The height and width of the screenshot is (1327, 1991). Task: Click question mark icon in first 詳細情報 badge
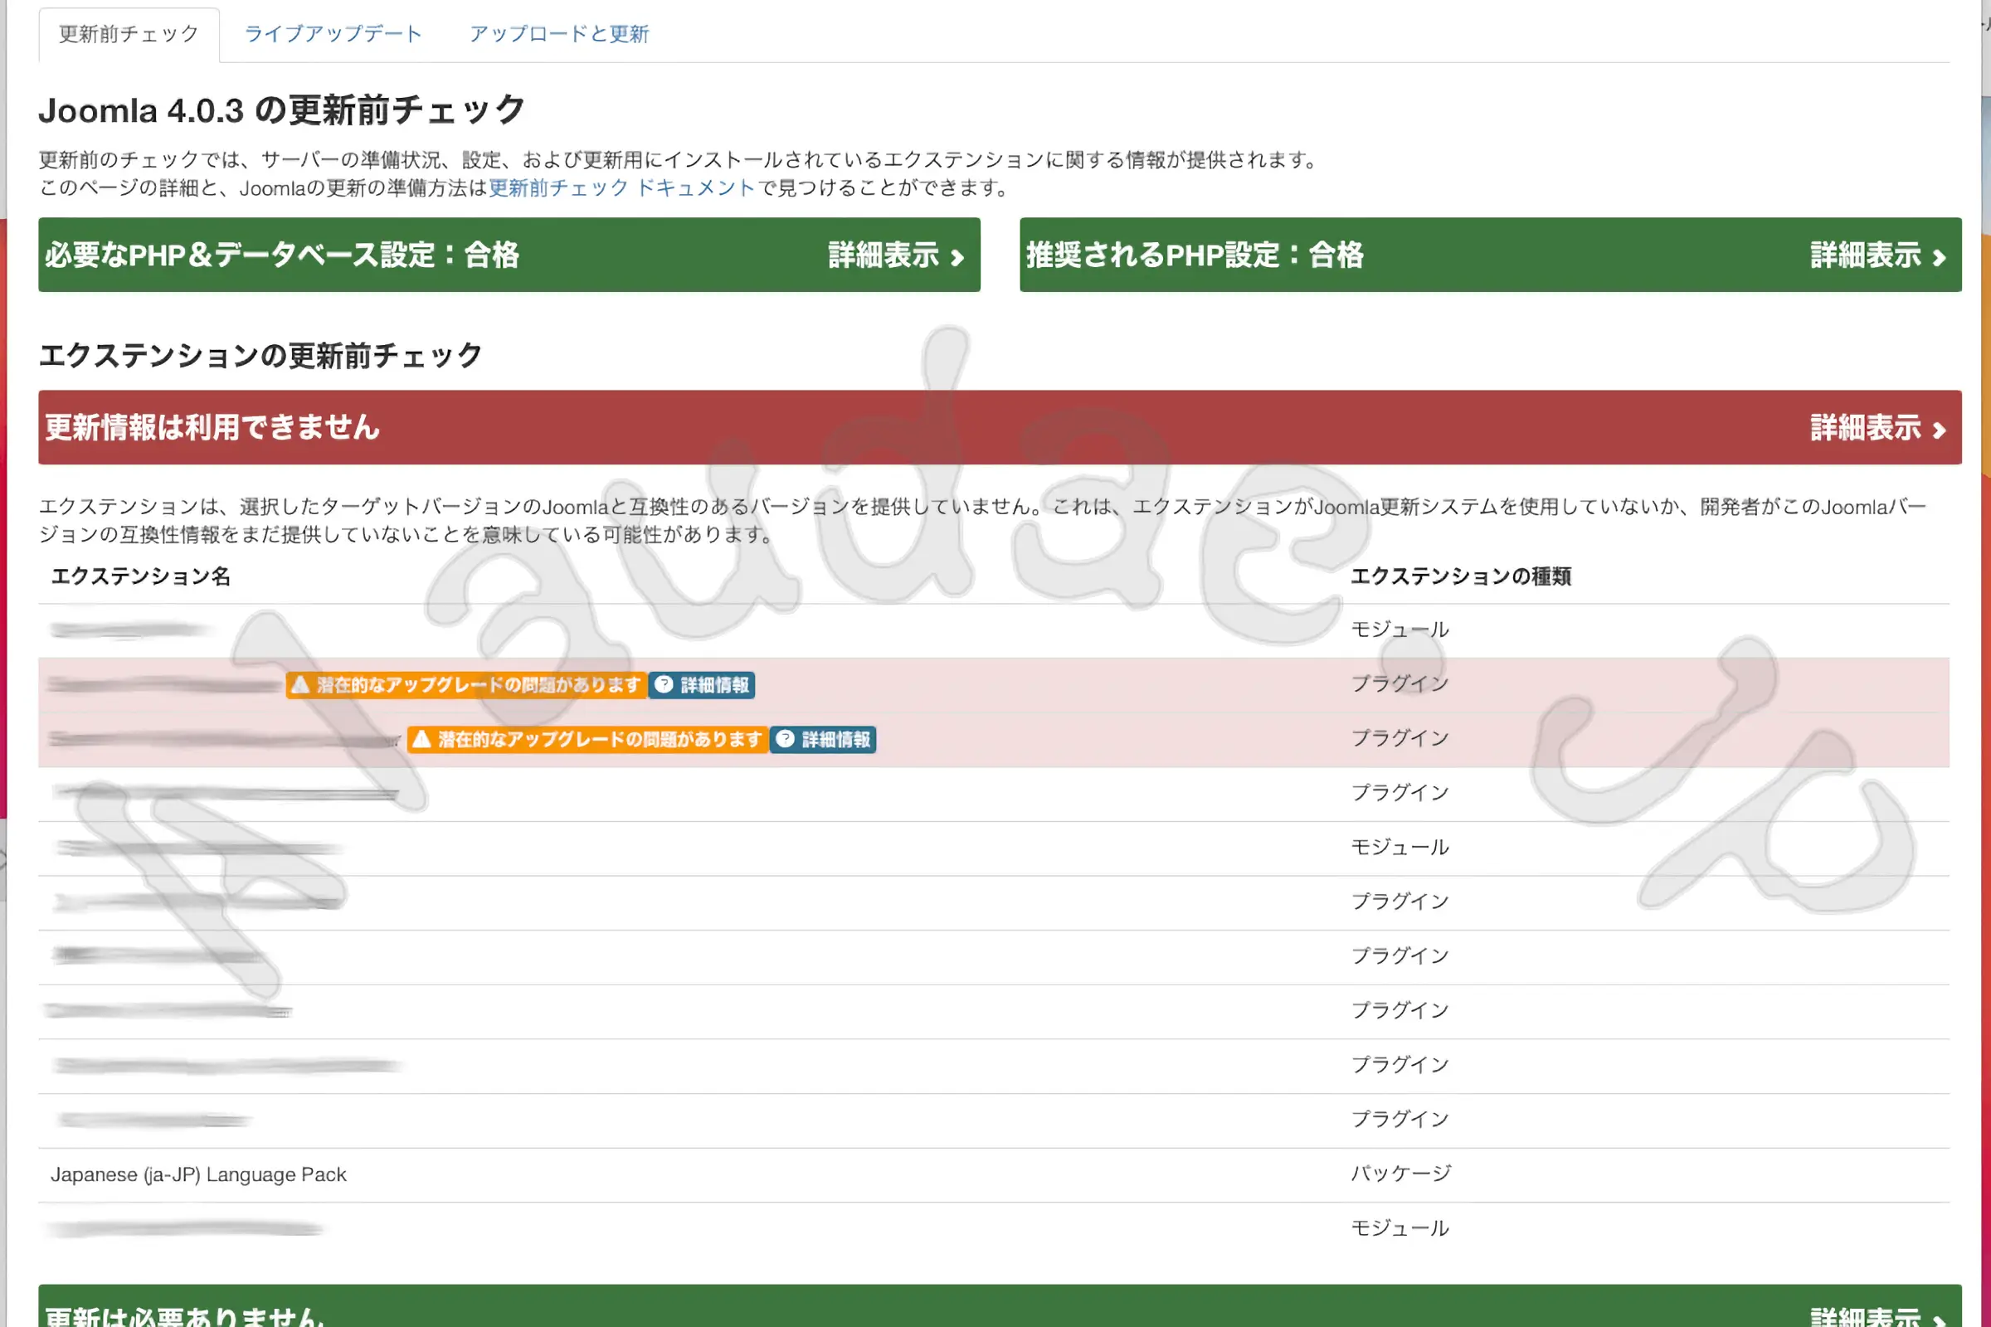(x=664, y=685)
